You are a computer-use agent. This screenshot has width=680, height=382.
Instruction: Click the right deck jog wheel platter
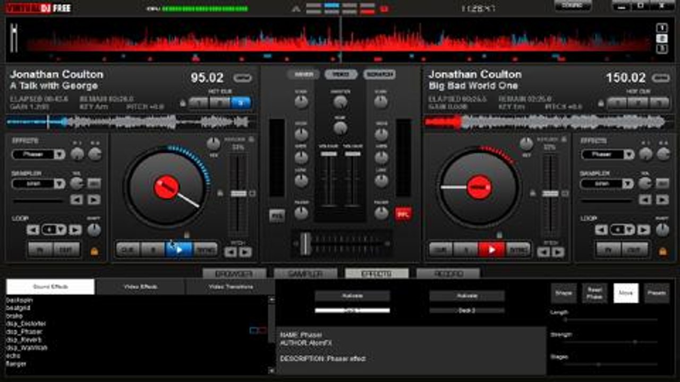(x=479, y=187)
